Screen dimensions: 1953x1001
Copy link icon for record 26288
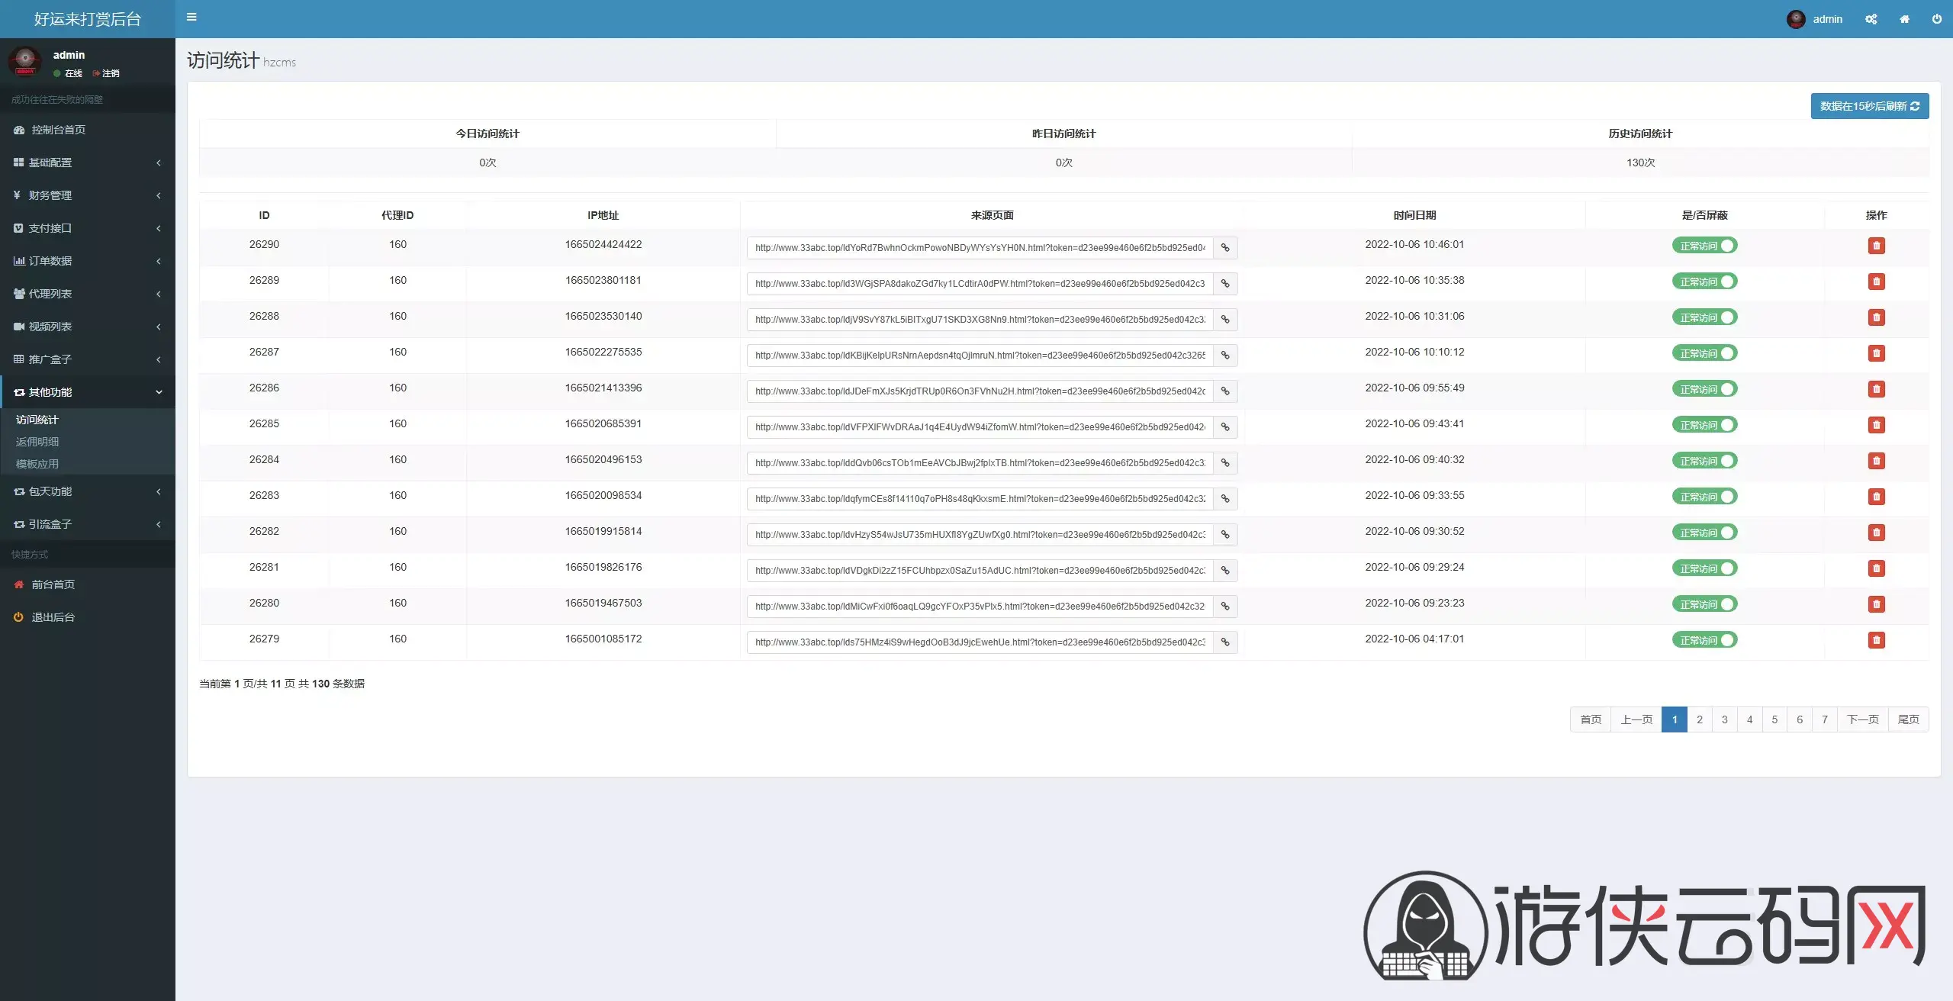click(x=1225, y=320)
